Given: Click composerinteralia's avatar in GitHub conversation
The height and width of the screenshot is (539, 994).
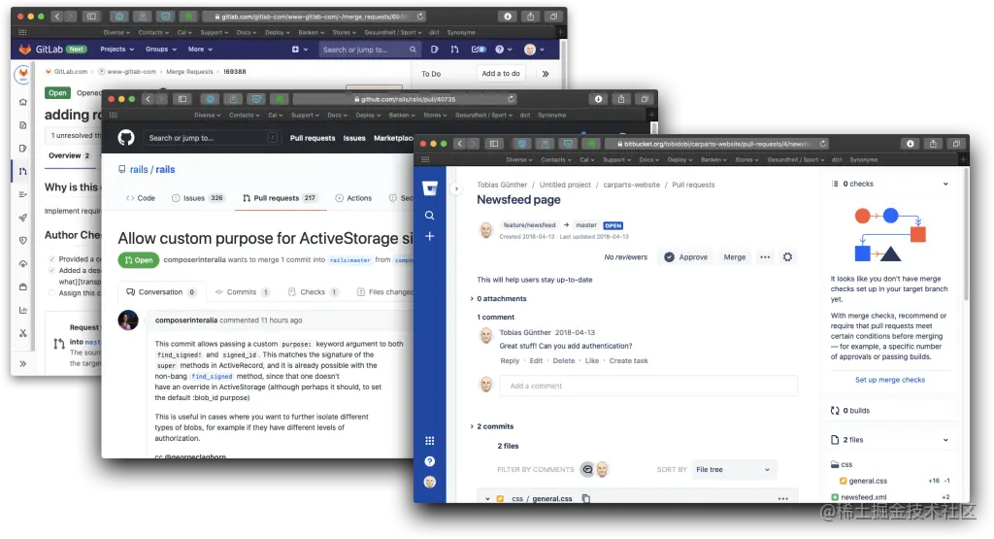Looking at the screenshot, I should click(128, 320).
